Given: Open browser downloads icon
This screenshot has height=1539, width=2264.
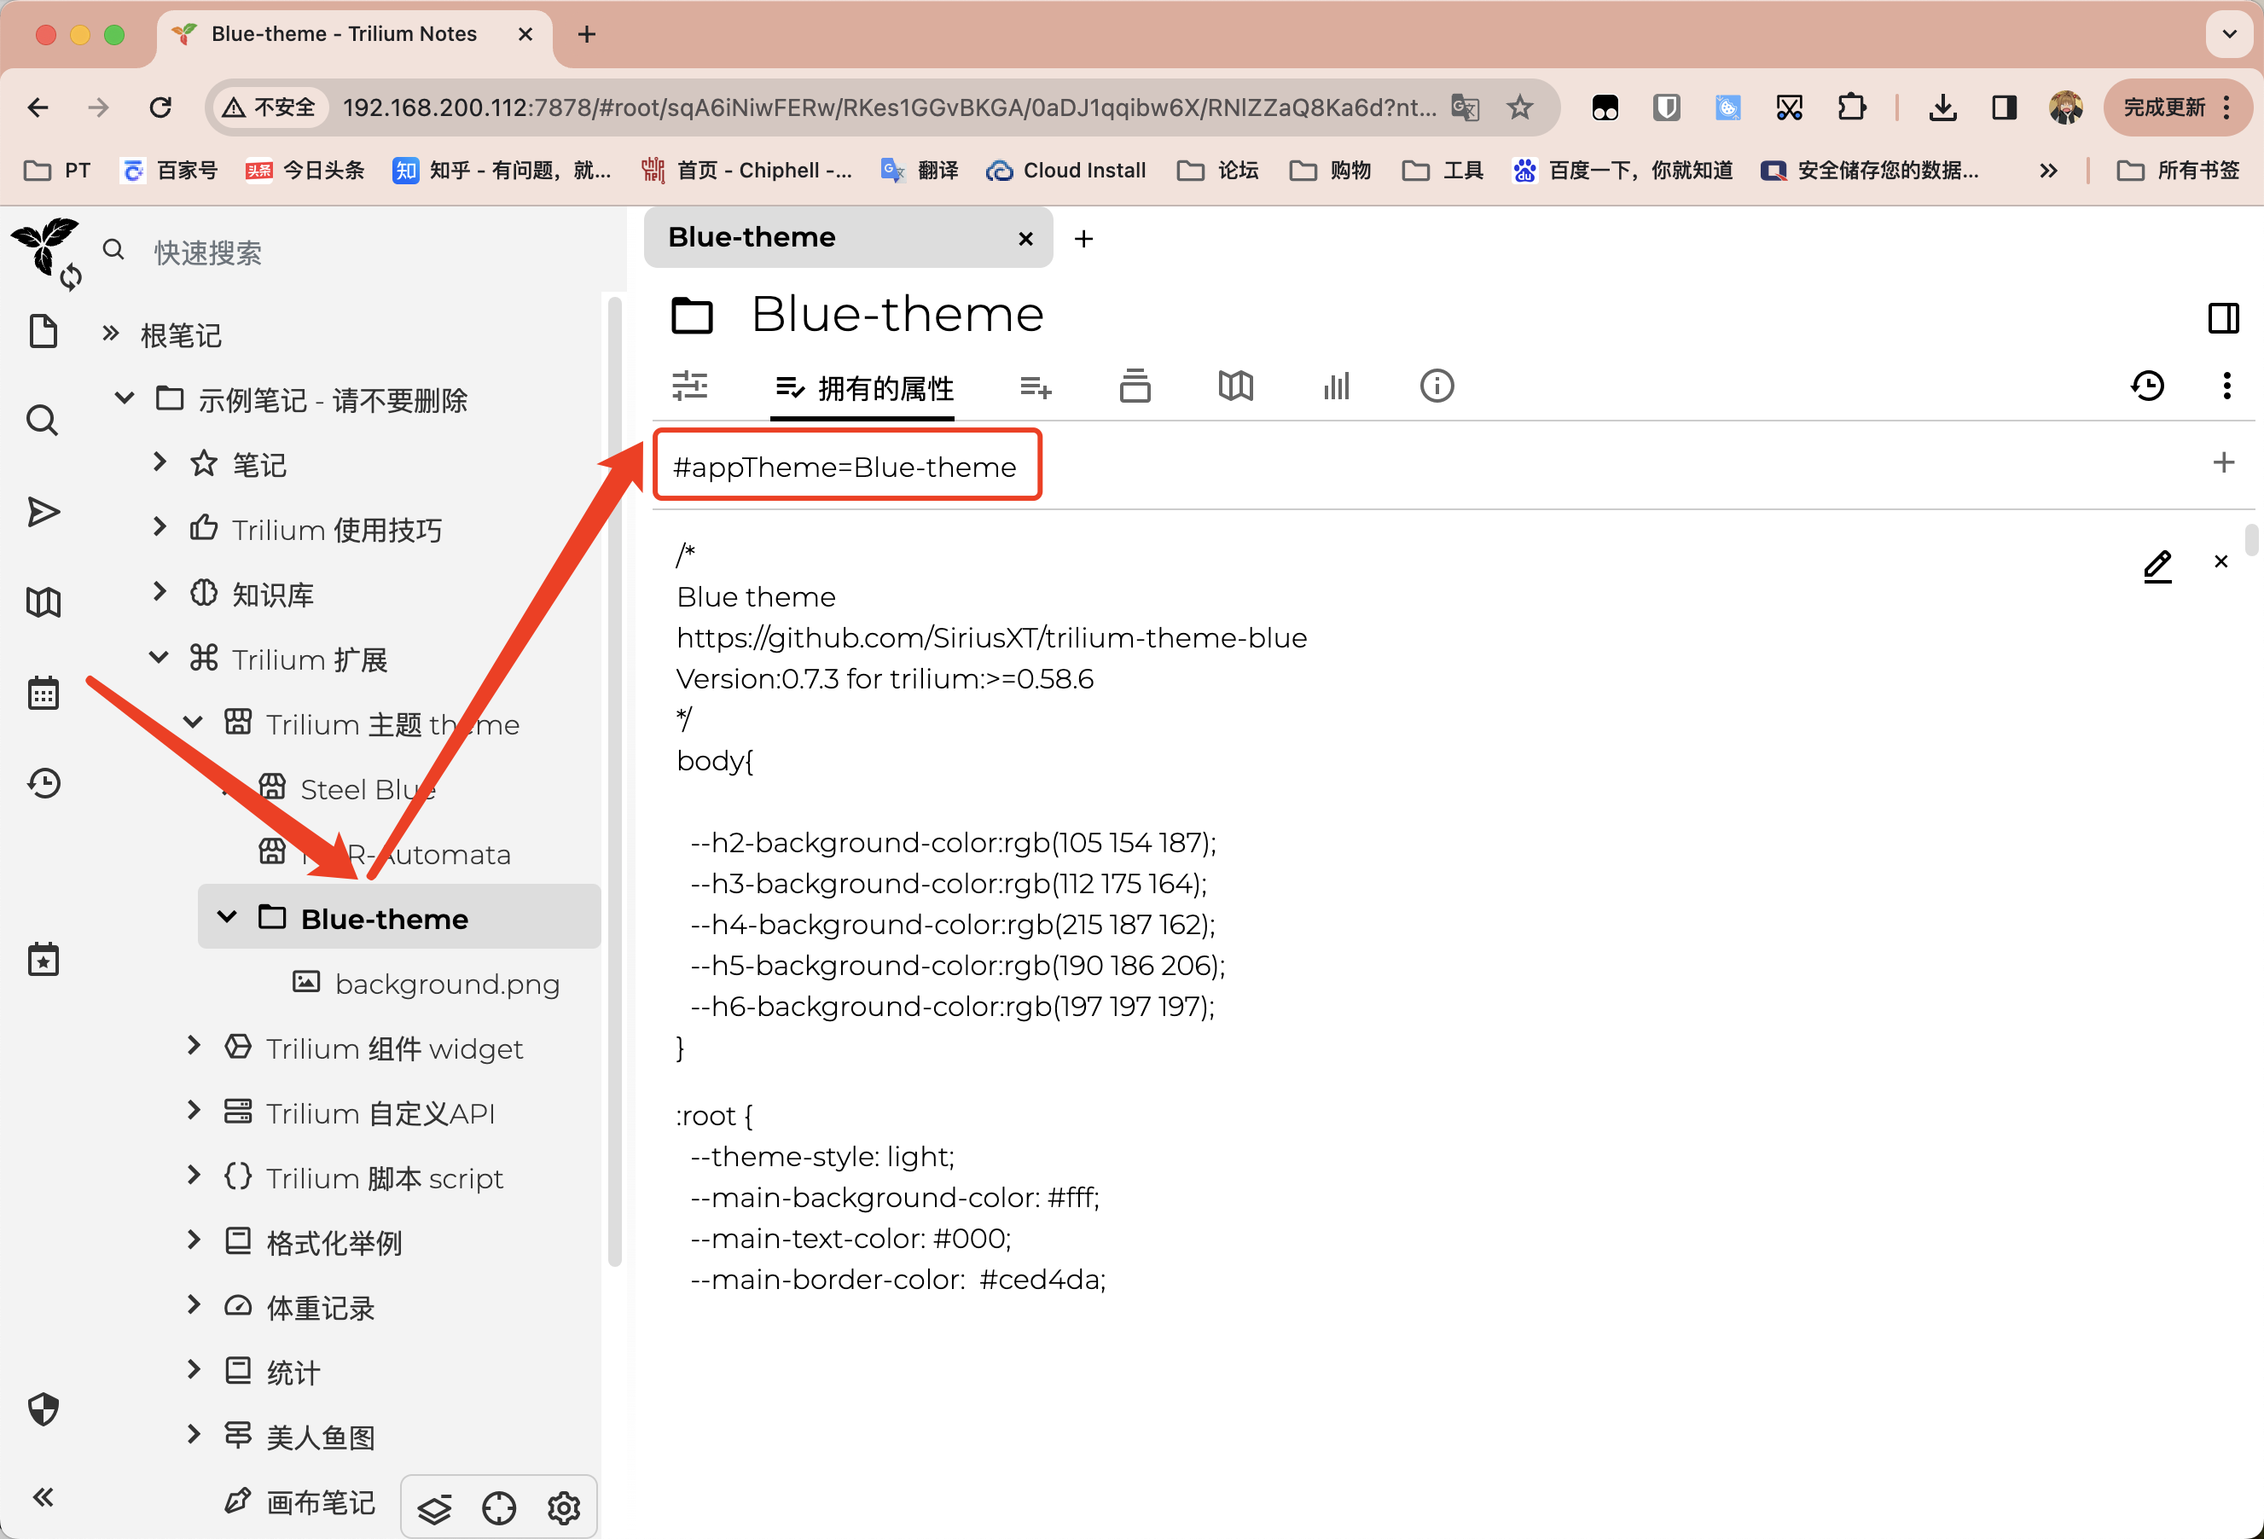Looking at the screenshot, I should pyautogui.click(x=1942, y=107).
